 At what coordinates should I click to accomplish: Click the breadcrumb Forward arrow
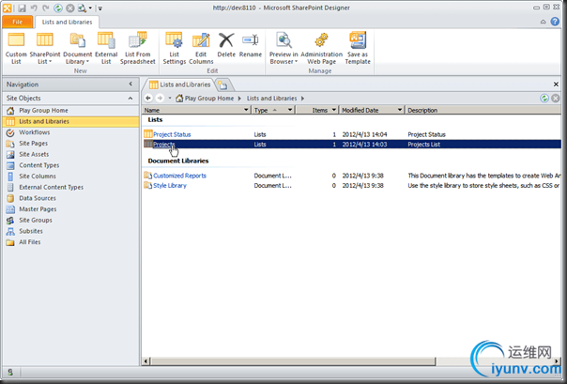click(x=160, y=98)
